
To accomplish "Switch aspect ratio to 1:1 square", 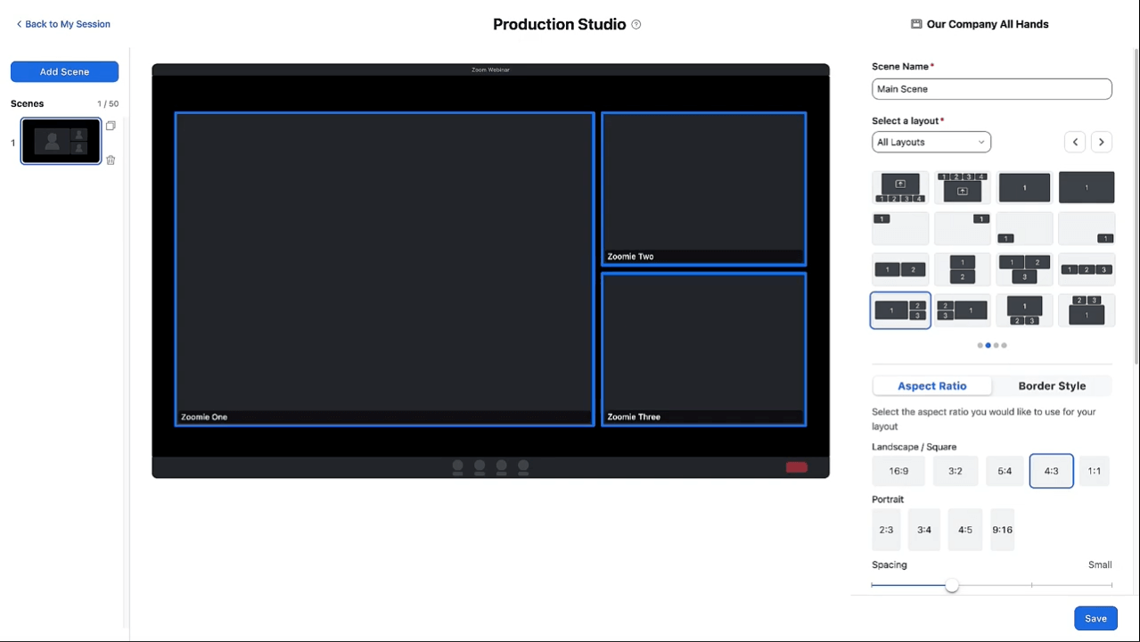I will [x=1094, y=470].
